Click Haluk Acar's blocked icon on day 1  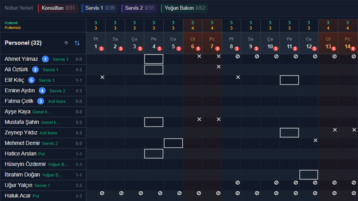102,193
